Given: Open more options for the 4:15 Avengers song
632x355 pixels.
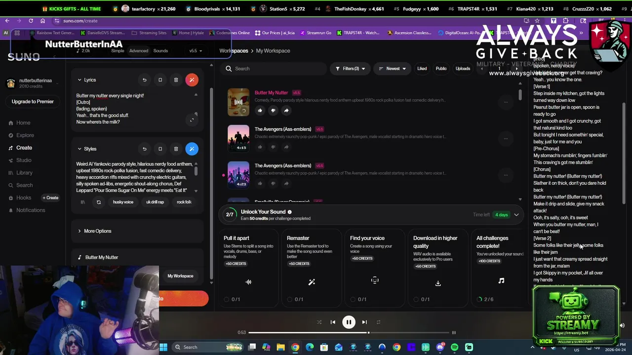Looking at the screenshot, I should 506,139.
